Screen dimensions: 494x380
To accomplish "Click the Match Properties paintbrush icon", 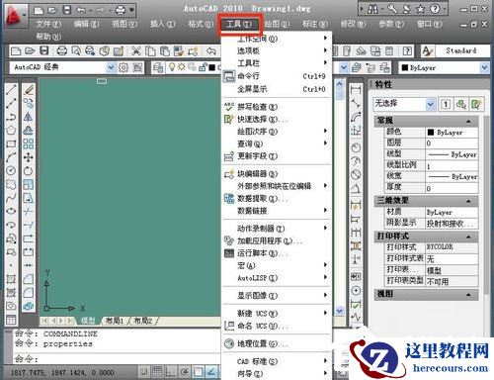I will (x=179, y=50).
